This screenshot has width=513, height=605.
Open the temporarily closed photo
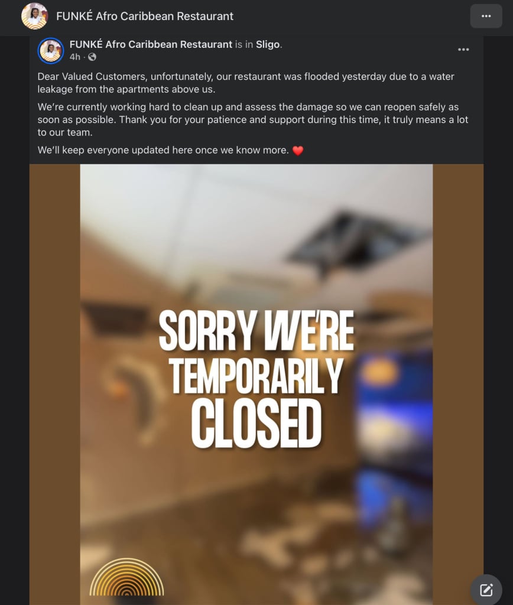coord(256,384)
